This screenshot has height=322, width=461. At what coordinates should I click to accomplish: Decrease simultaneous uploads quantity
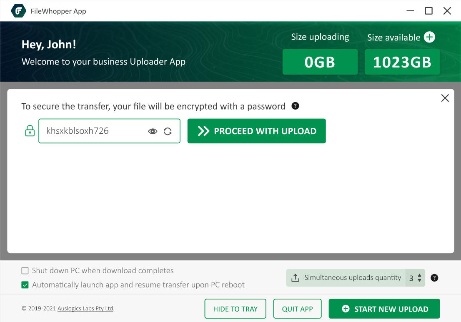tap(420, 280)
